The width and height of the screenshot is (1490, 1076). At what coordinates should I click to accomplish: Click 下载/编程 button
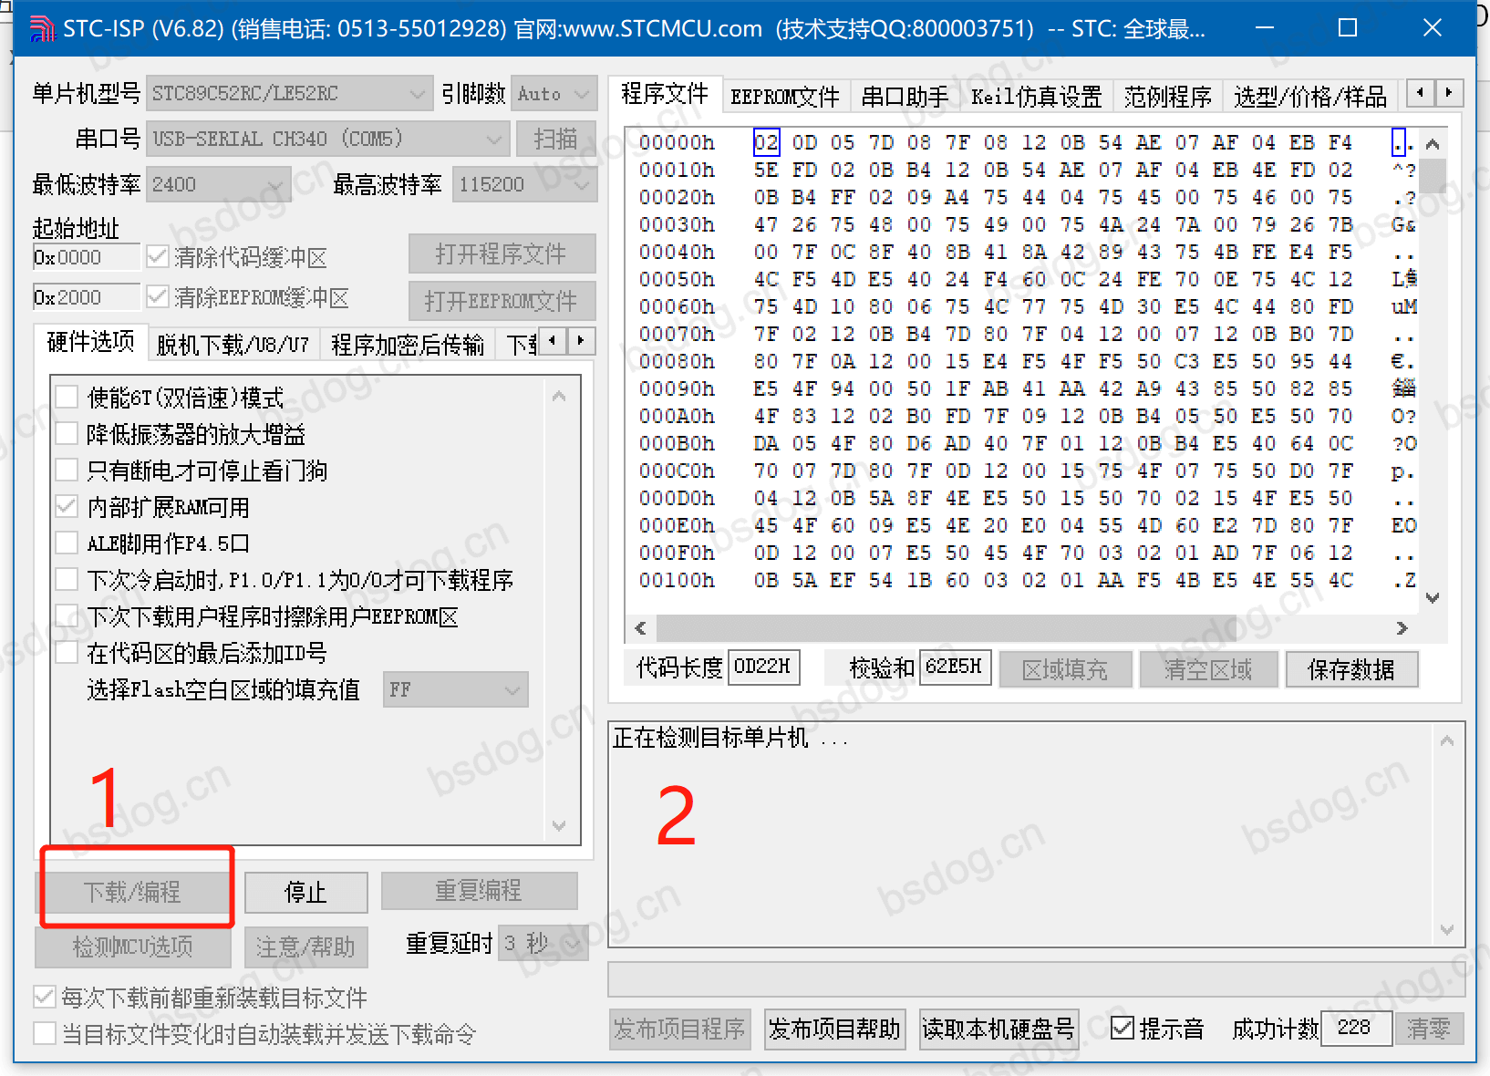coord(133,892)
